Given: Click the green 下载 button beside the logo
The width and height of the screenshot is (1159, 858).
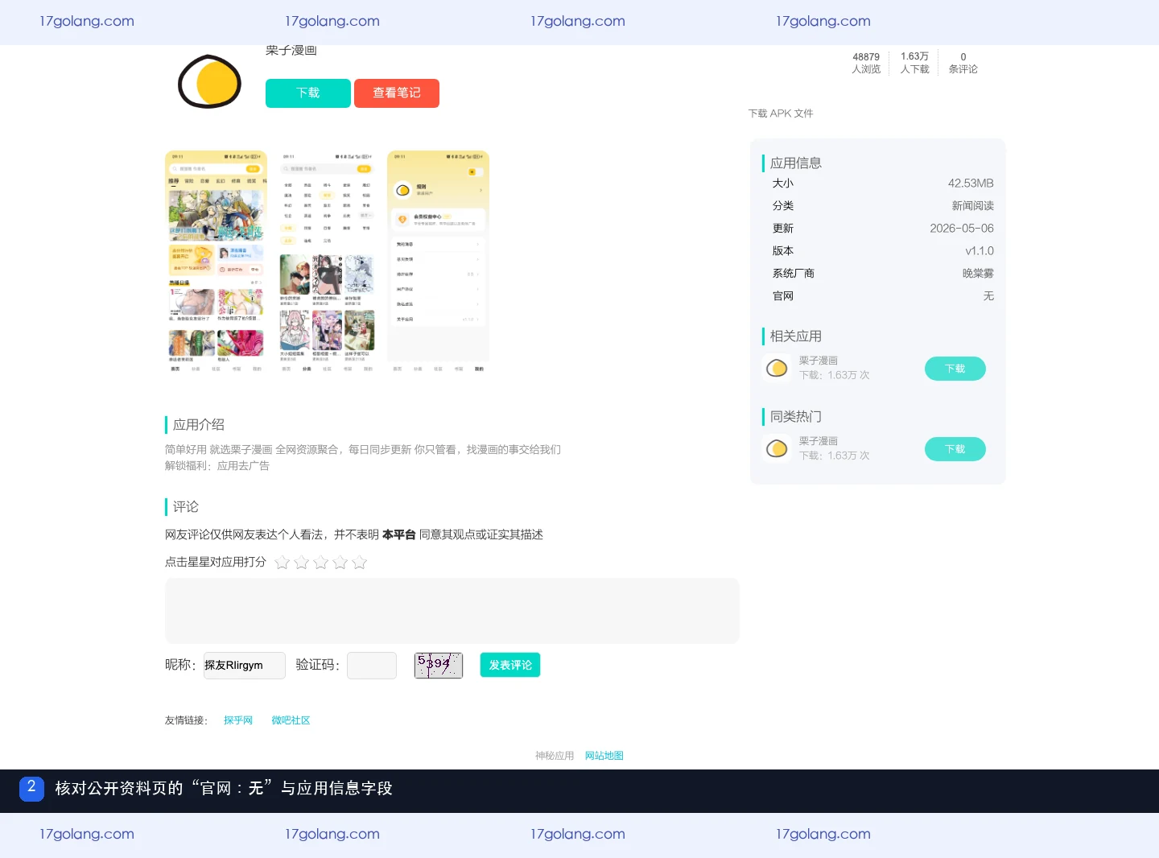Looking at the screenshot, I should pos(308,93).
